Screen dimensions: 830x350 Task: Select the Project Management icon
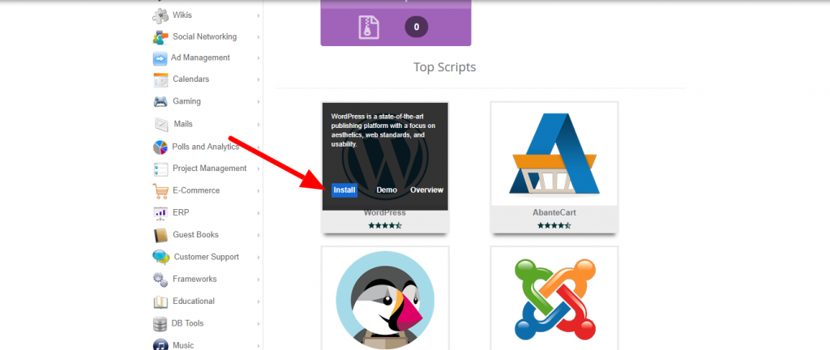160,169
